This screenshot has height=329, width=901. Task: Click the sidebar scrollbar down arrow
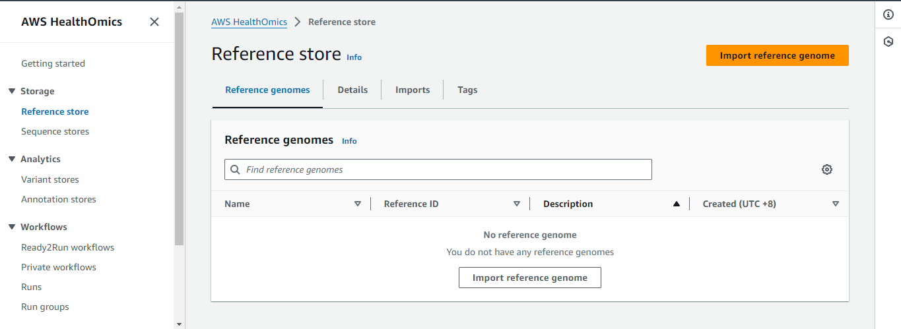[179, 324]
